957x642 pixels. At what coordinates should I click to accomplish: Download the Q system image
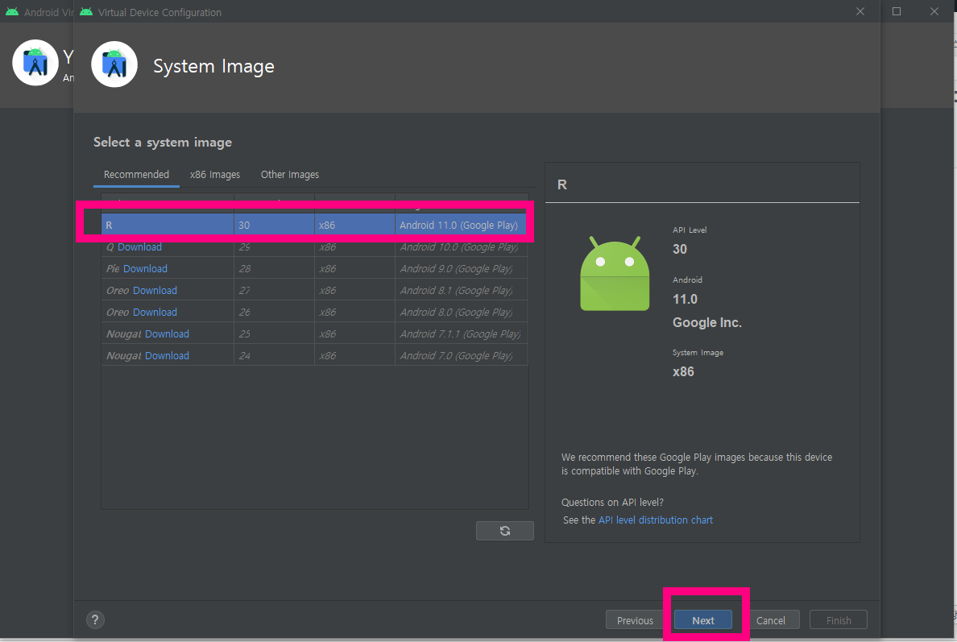(x=140, y=247)
